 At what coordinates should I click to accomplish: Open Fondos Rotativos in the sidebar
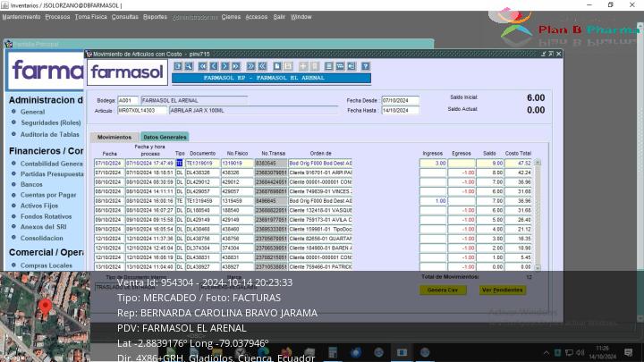point(46,216)
